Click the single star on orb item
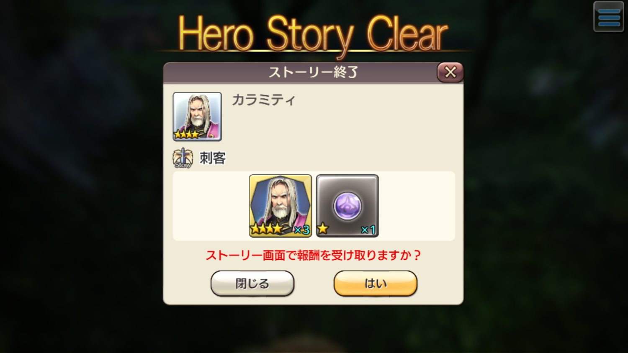The width and height of the screenshot is (628, 353). 323,228
